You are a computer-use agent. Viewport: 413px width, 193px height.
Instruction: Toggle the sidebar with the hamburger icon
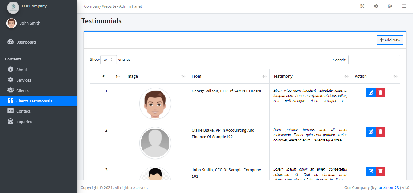coord(404,6)
